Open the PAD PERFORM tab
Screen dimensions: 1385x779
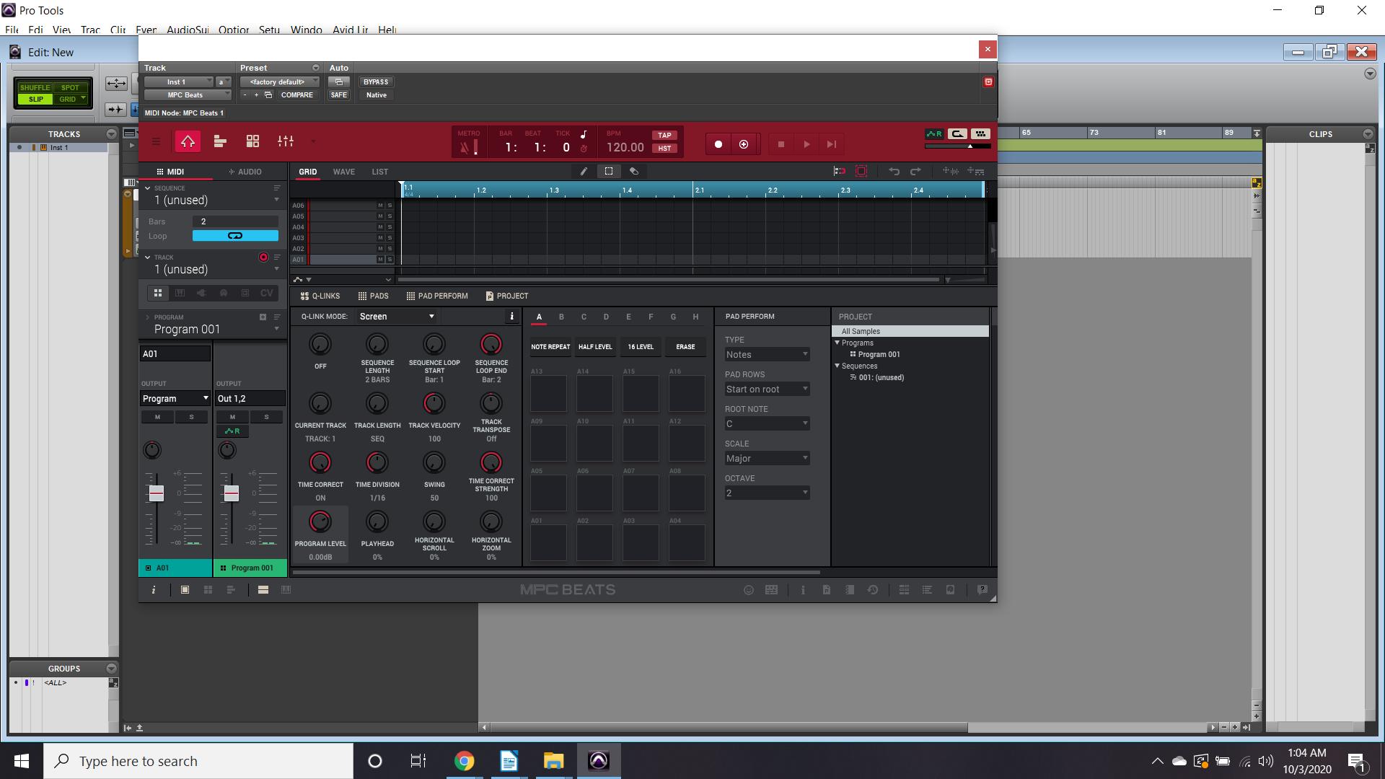point(436,296)
